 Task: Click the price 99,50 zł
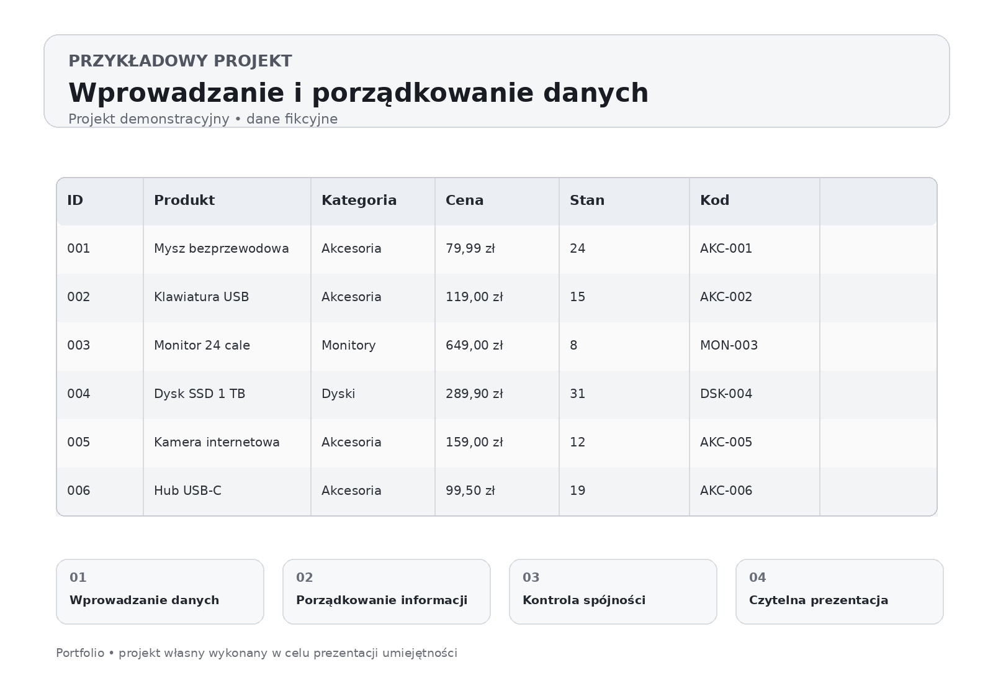pos(470,491)
